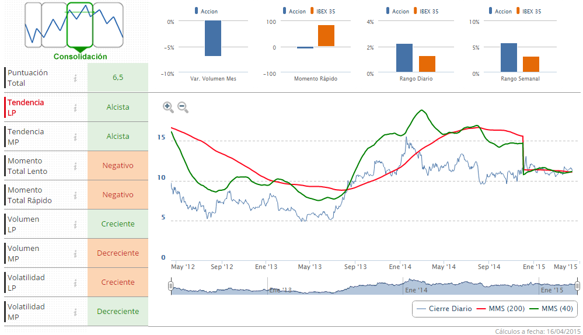Click info icon next to Puntuación Total
The image size is (583, 335).
tap(75, 78)
